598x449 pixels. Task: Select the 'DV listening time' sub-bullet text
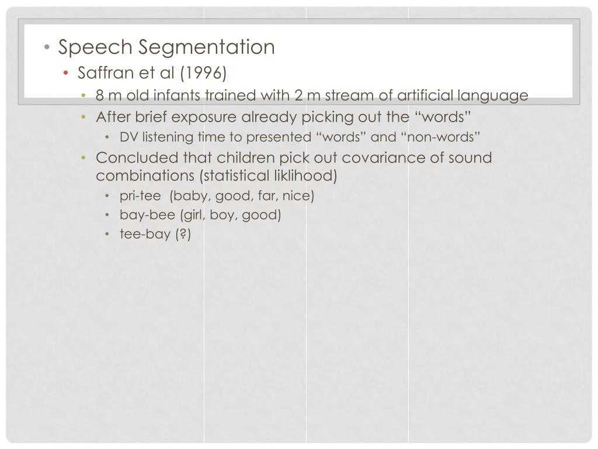pos(300,137)
